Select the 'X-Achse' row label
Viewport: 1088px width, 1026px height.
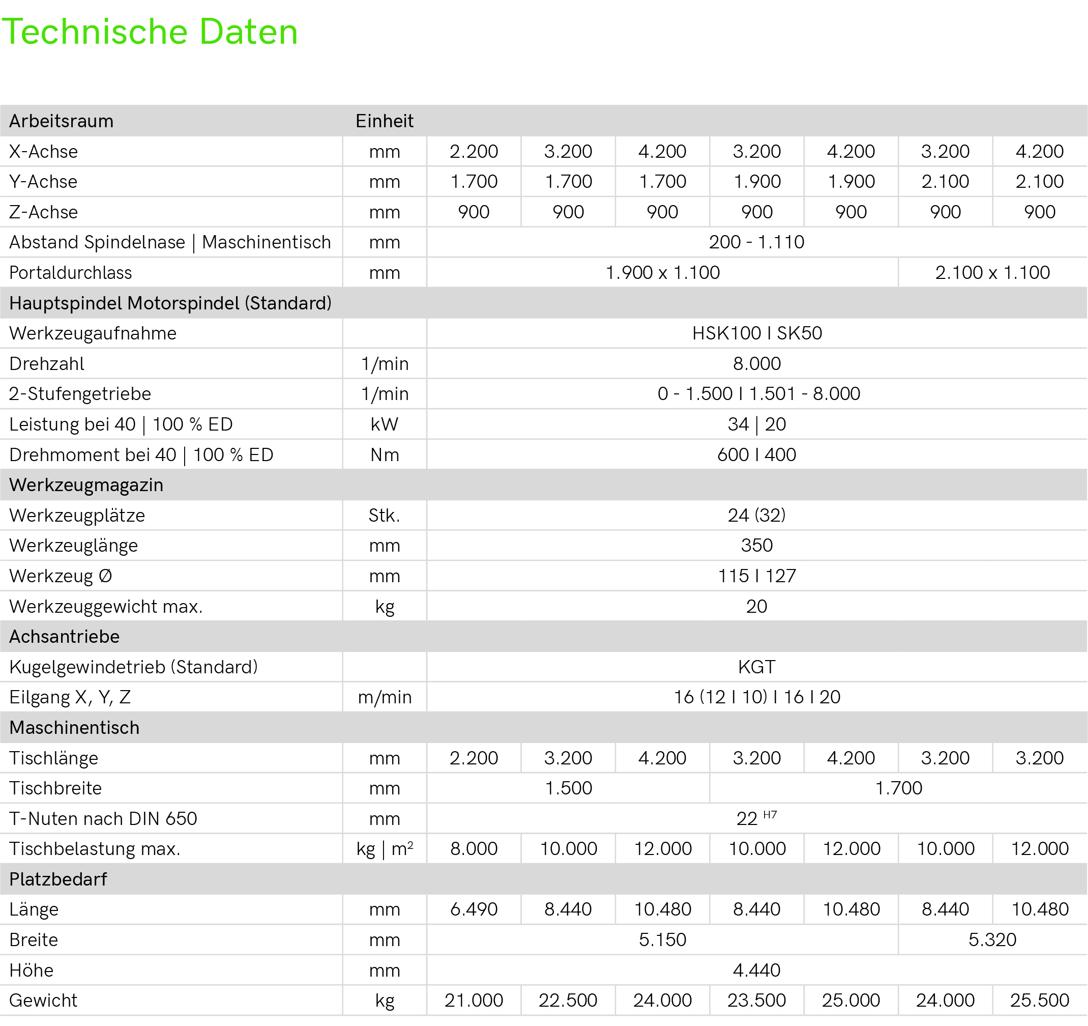pos(44,151)
